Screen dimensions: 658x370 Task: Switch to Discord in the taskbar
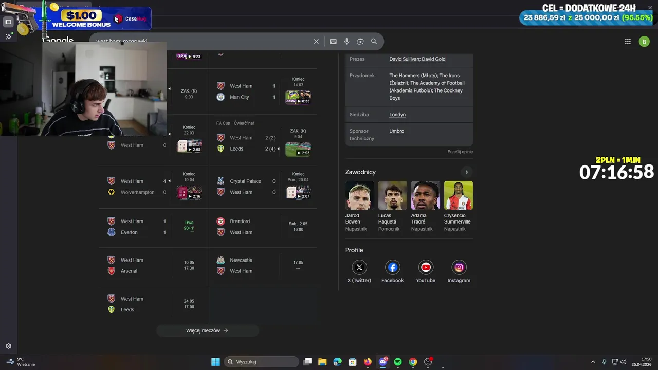(382, 362)
